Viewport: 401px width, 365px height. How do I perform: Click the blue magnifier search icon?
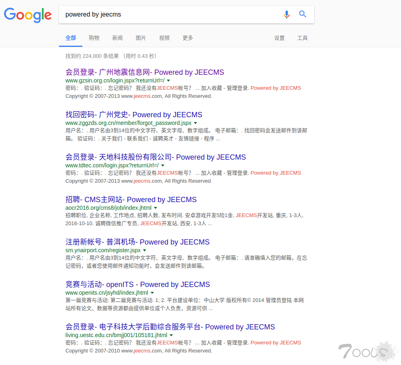[x=302, y=14]
